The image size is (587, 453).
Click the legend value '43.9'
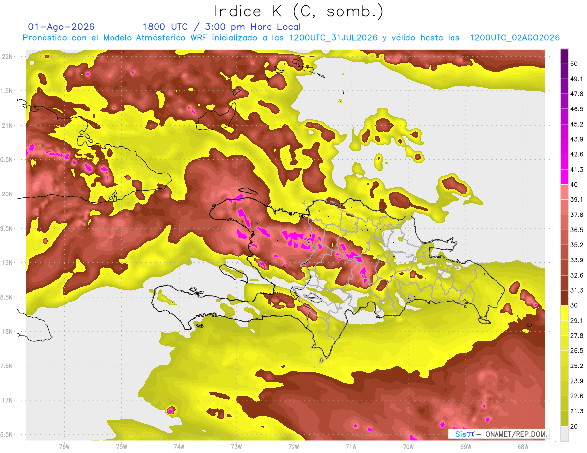coord(577,139)
